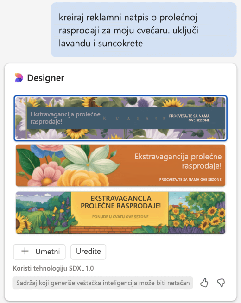This screenshot has height=303, width=241.
Task: Click the thumbs up feedback icon
Action: (204, 283)
